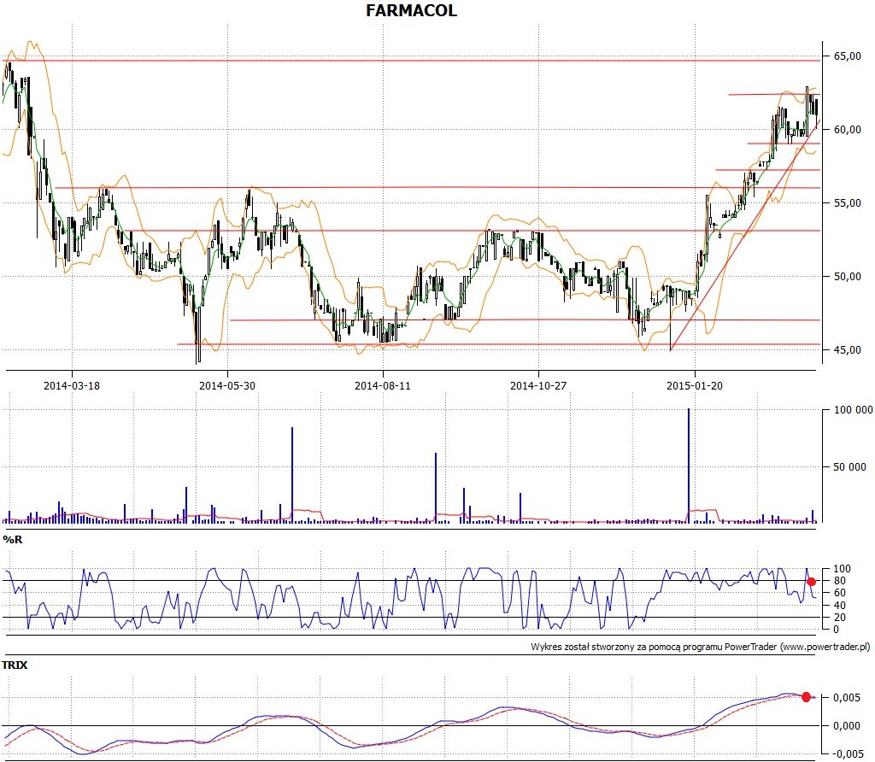
Task: Click the 2014-05-30 date label
Action: [x=227, y=385]
